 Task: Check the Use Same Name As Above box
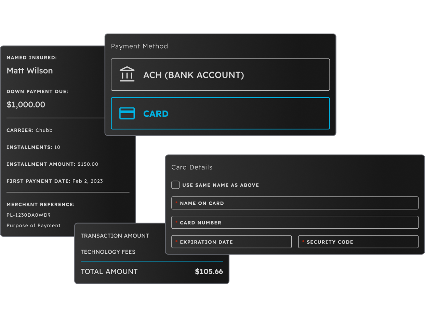(175, 185)
